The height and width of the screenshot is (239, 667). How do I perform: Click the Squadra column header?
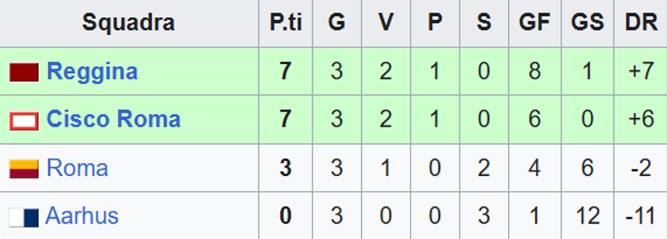click(x=128, y=23)
